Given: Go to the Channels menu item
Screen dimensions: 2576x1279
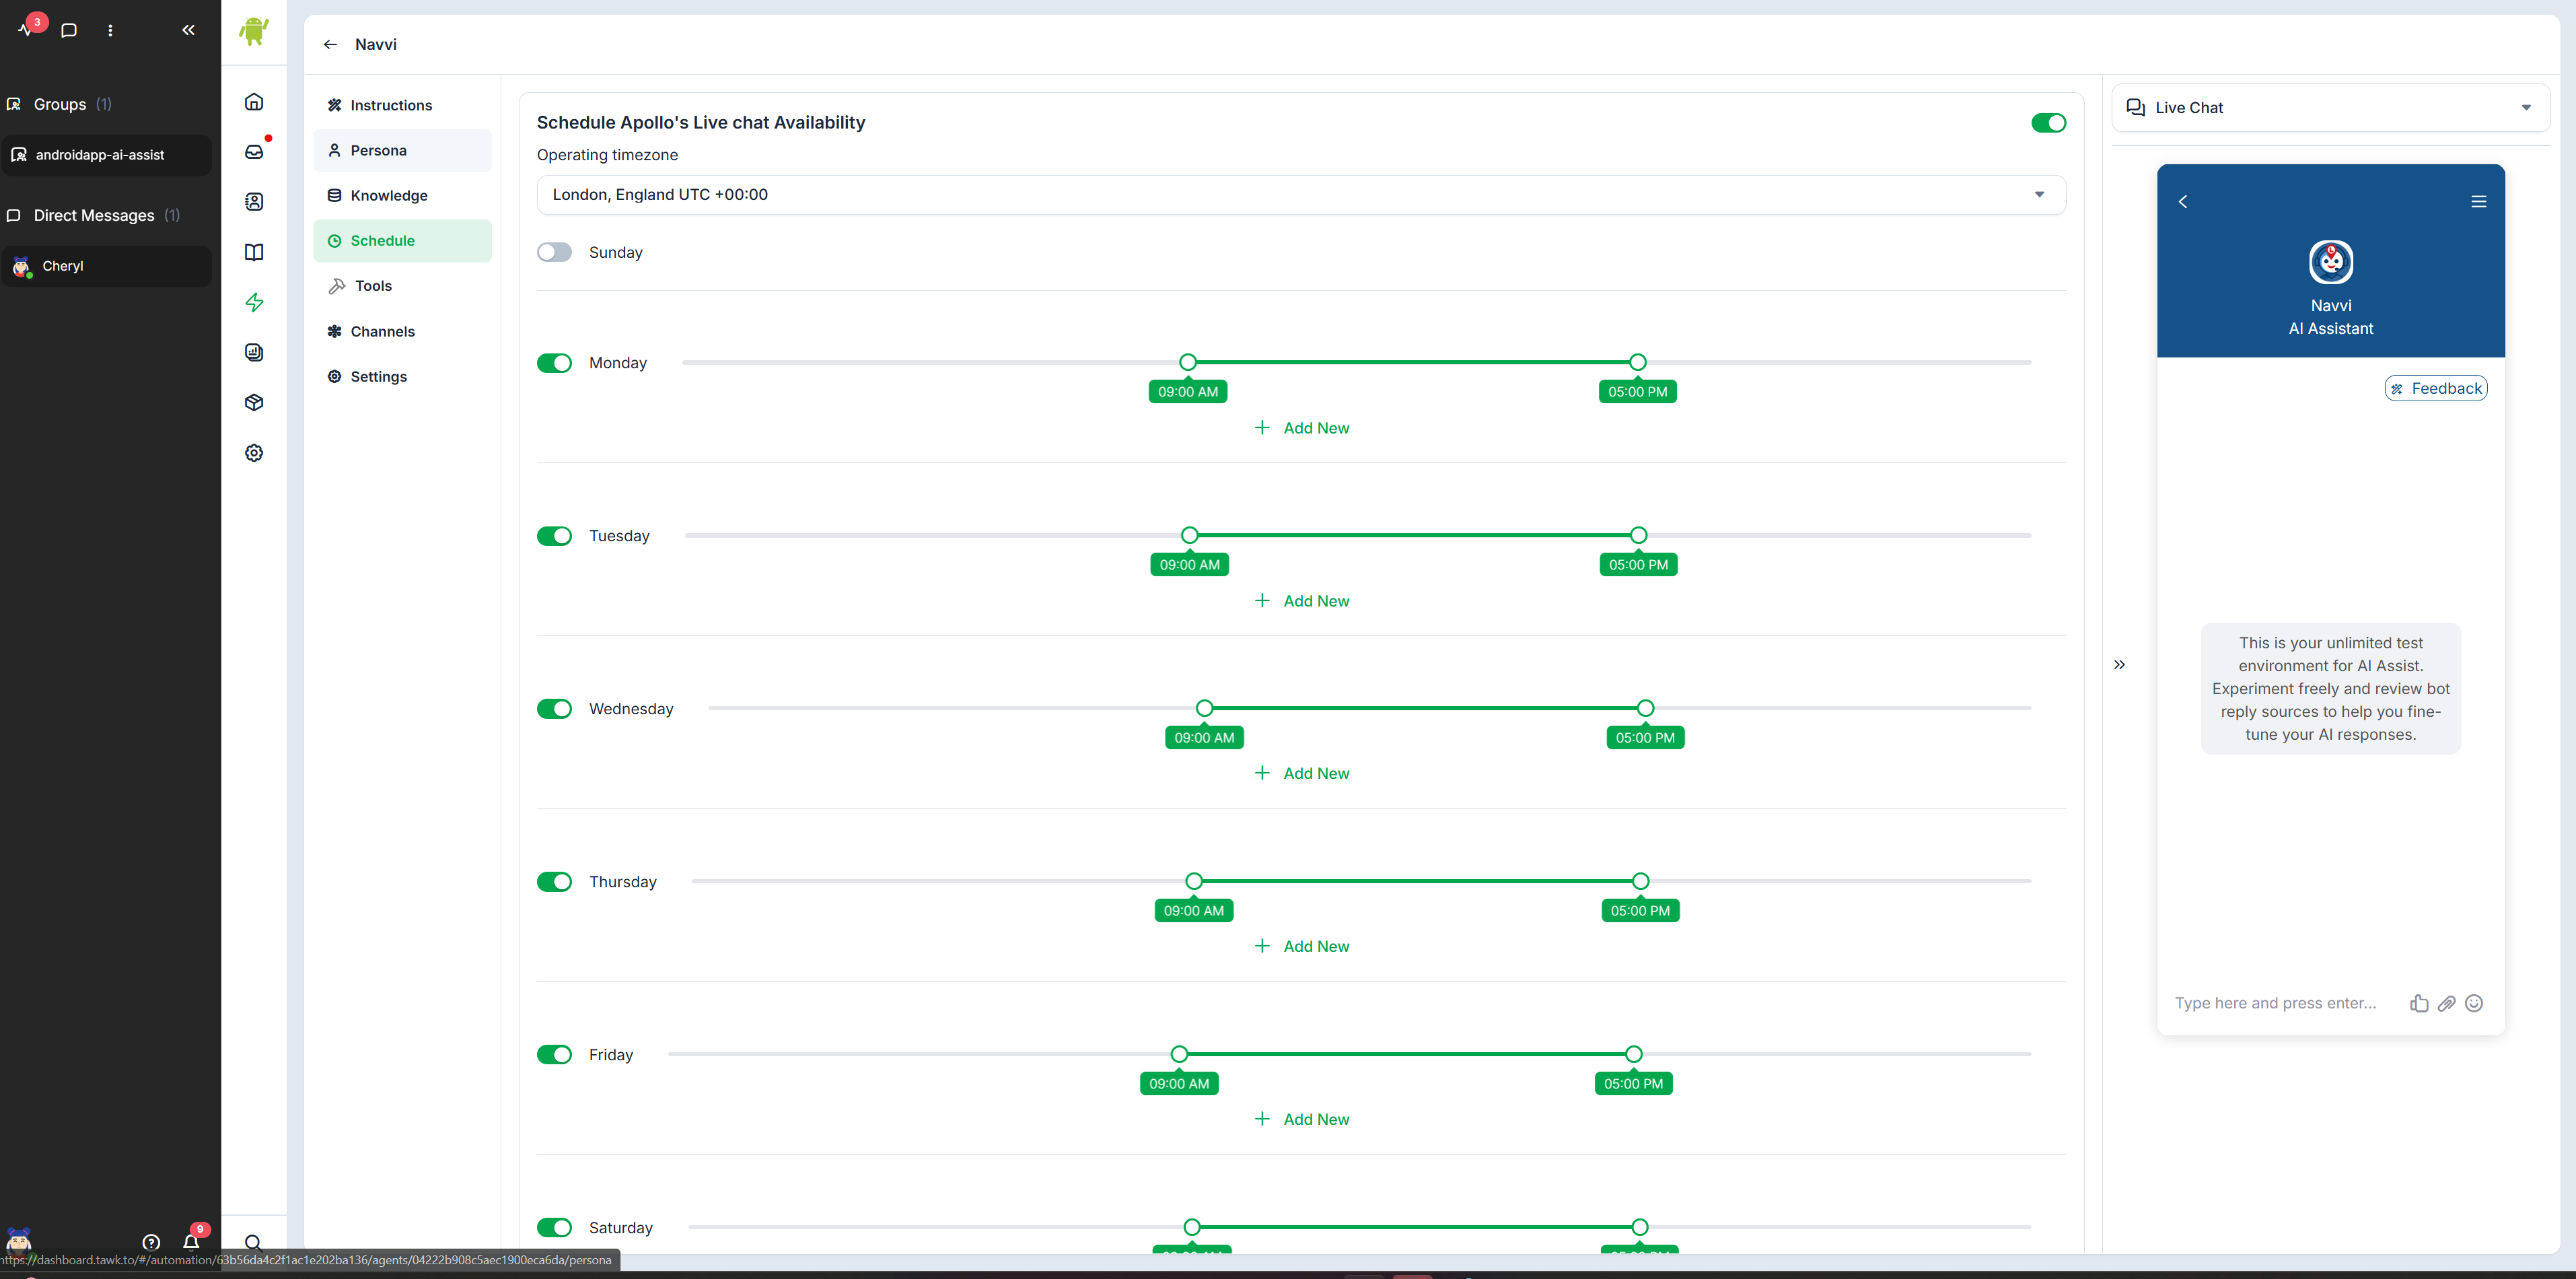Looking at the screenshot, I should [x=382, y=332].
